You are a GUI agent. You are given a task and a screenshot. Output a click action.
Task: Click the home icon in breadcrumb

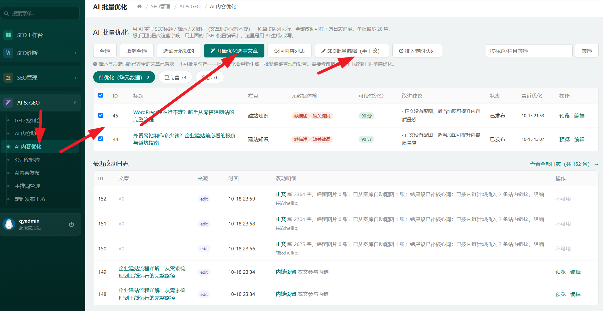pyautogui.click(x=139, y=6)
